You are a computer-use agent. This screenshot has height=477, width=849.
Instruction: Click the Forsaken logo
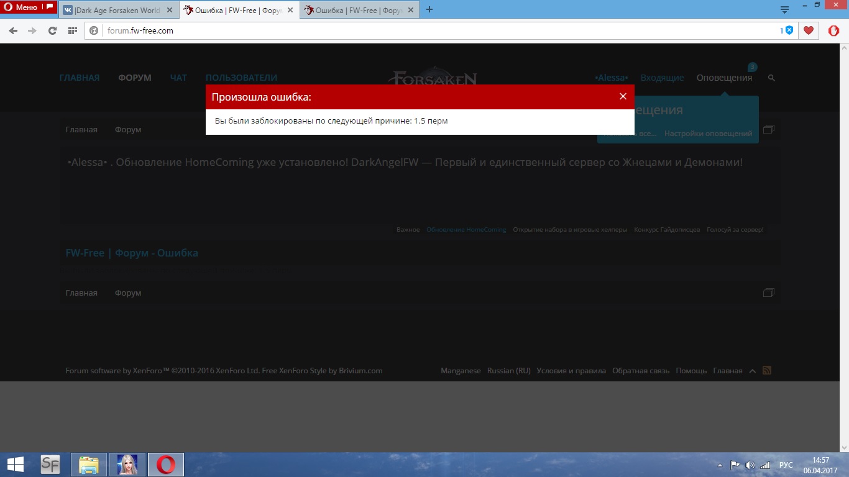click(x=433, y=76)
